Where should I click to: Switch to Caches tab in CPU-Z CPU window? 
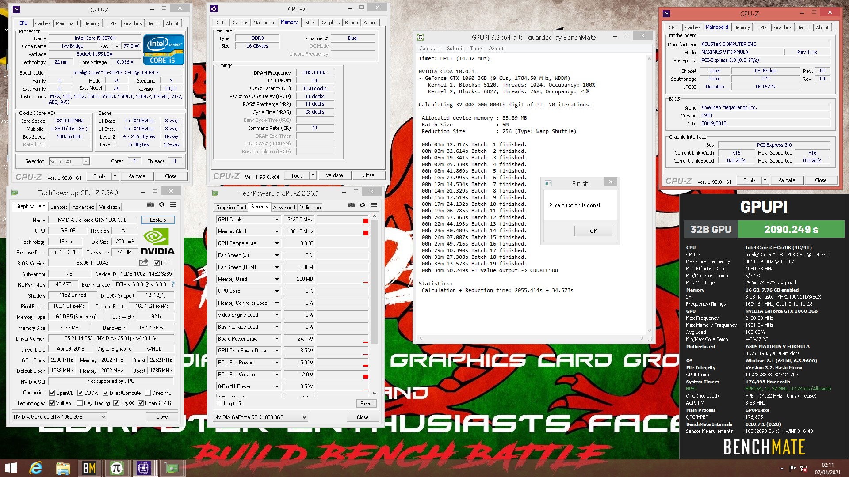[43, 23]
